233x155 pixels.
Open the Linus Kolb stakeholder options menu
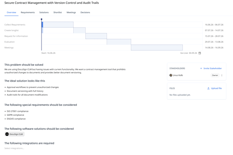[222, 75]
